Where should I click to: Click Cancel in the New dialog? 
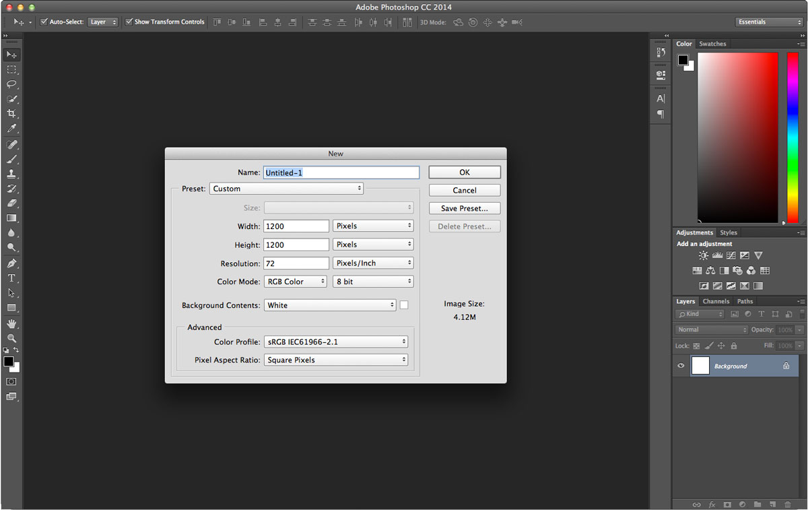pos(465,190)
